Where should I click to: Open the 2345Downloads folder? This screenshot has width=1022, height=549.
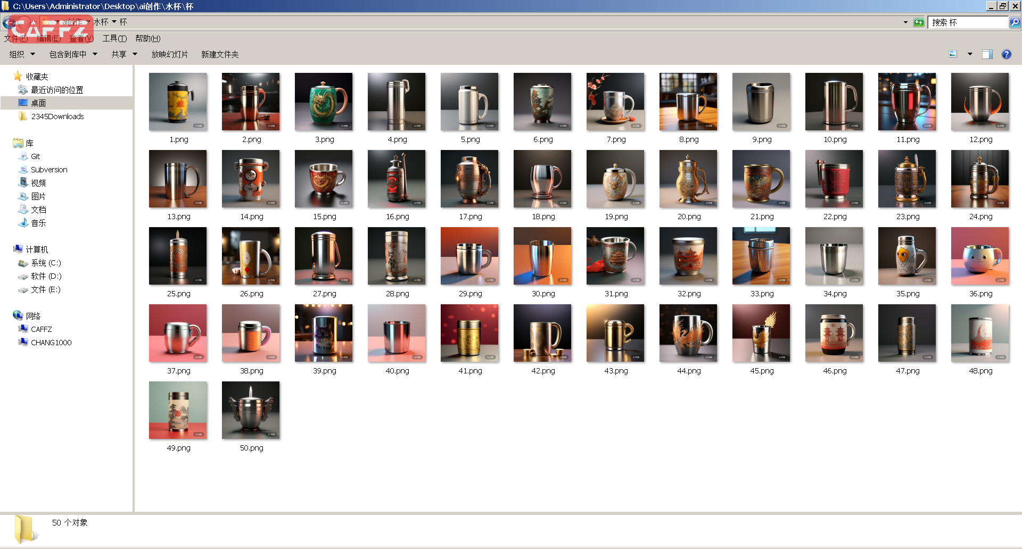pos(57,117)
